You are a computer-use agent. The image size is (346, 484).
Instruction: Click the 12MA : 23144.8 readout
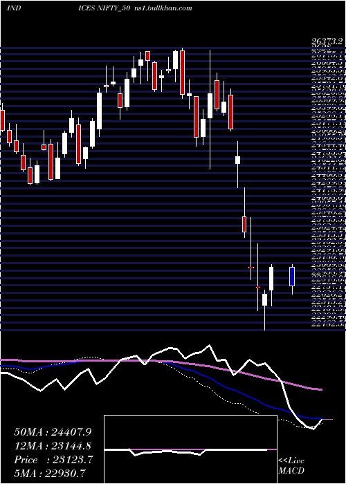54,446
